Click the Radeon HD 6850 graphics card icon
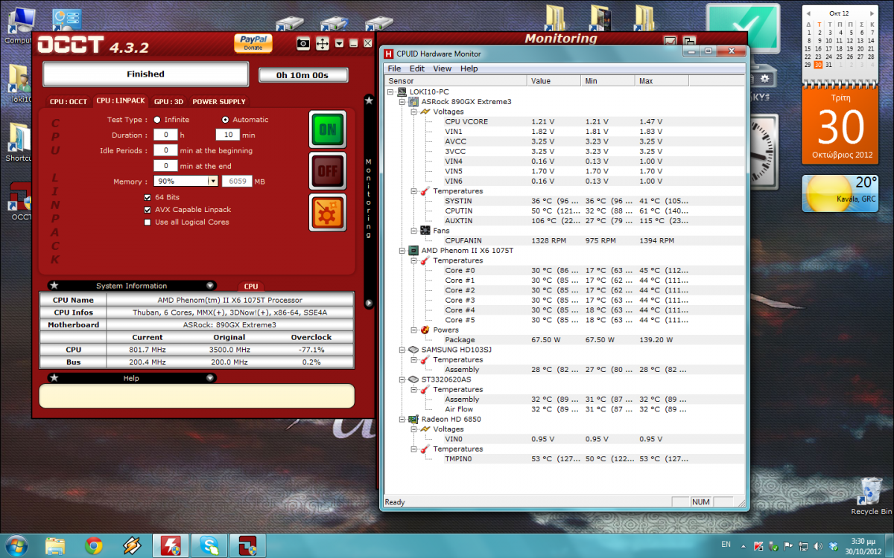Image resolution: width=894 pixels, height=558 pixels. [414, 420]
